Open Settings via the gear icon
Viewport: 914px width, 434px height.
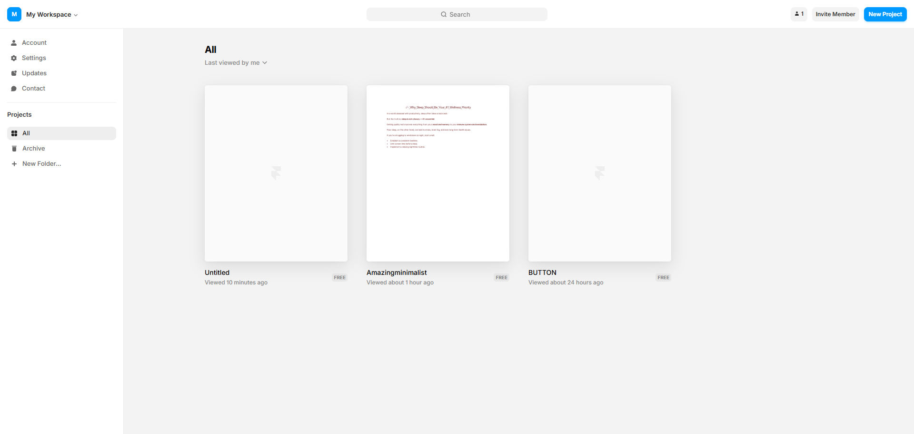(x=14, y=58)
